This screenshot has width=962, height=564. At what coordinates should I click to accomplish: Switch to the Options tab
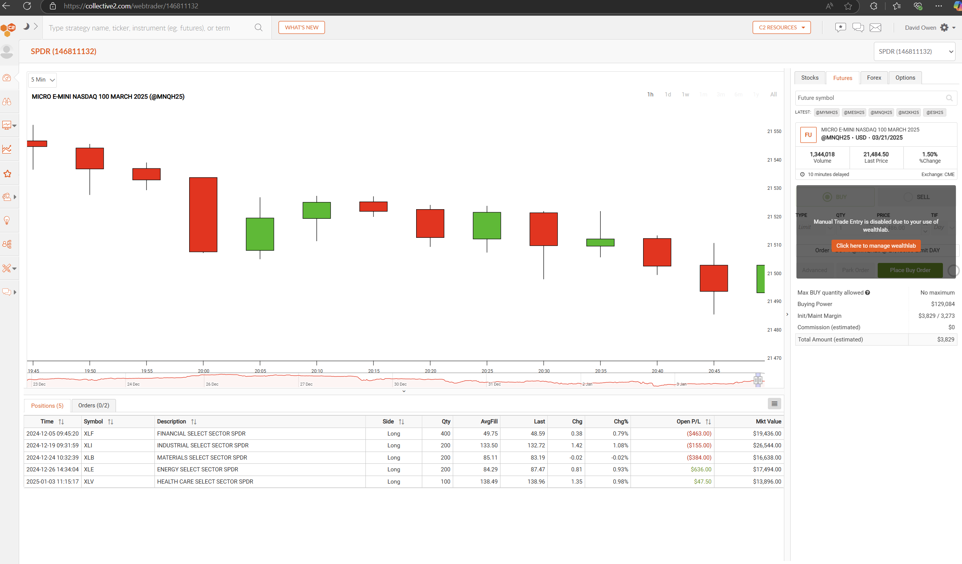point(905,78)
